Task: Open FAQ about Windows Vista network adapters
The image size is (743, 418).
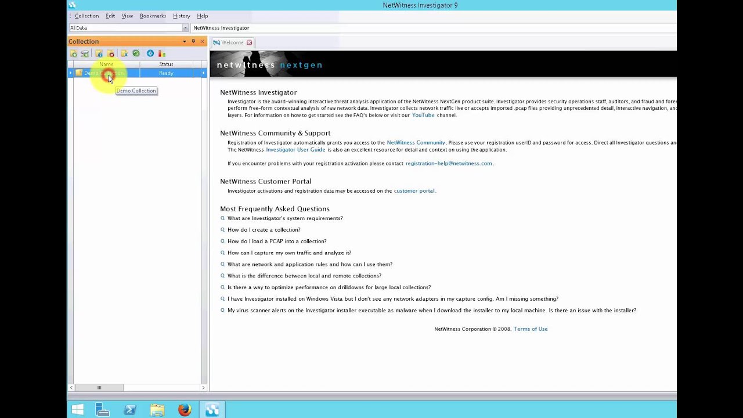Action: (x=393, y=299)
